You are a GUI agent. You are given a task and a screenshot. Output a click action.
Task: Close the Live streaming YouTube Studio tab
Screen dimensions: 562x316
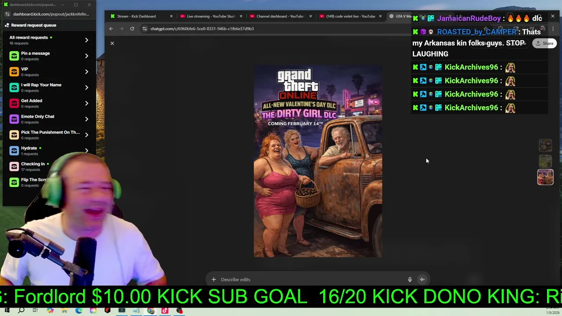tap(241, 16)
